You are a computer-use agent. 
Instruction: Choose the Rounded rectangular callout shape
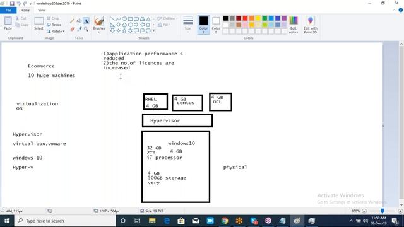click(136, 31)
